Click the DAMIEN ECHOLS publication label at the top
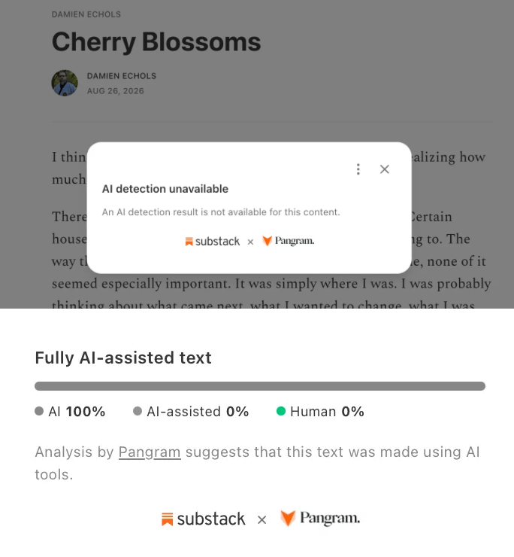The image size is (514, 557). coord(86,14)
